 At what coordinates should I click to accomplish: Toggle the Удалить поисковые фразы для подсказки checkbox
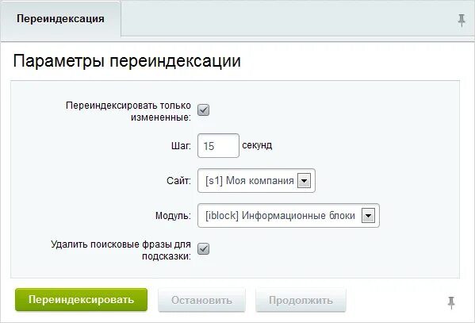[x=204, y=249]
